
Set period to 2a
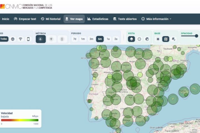[116, 39]
